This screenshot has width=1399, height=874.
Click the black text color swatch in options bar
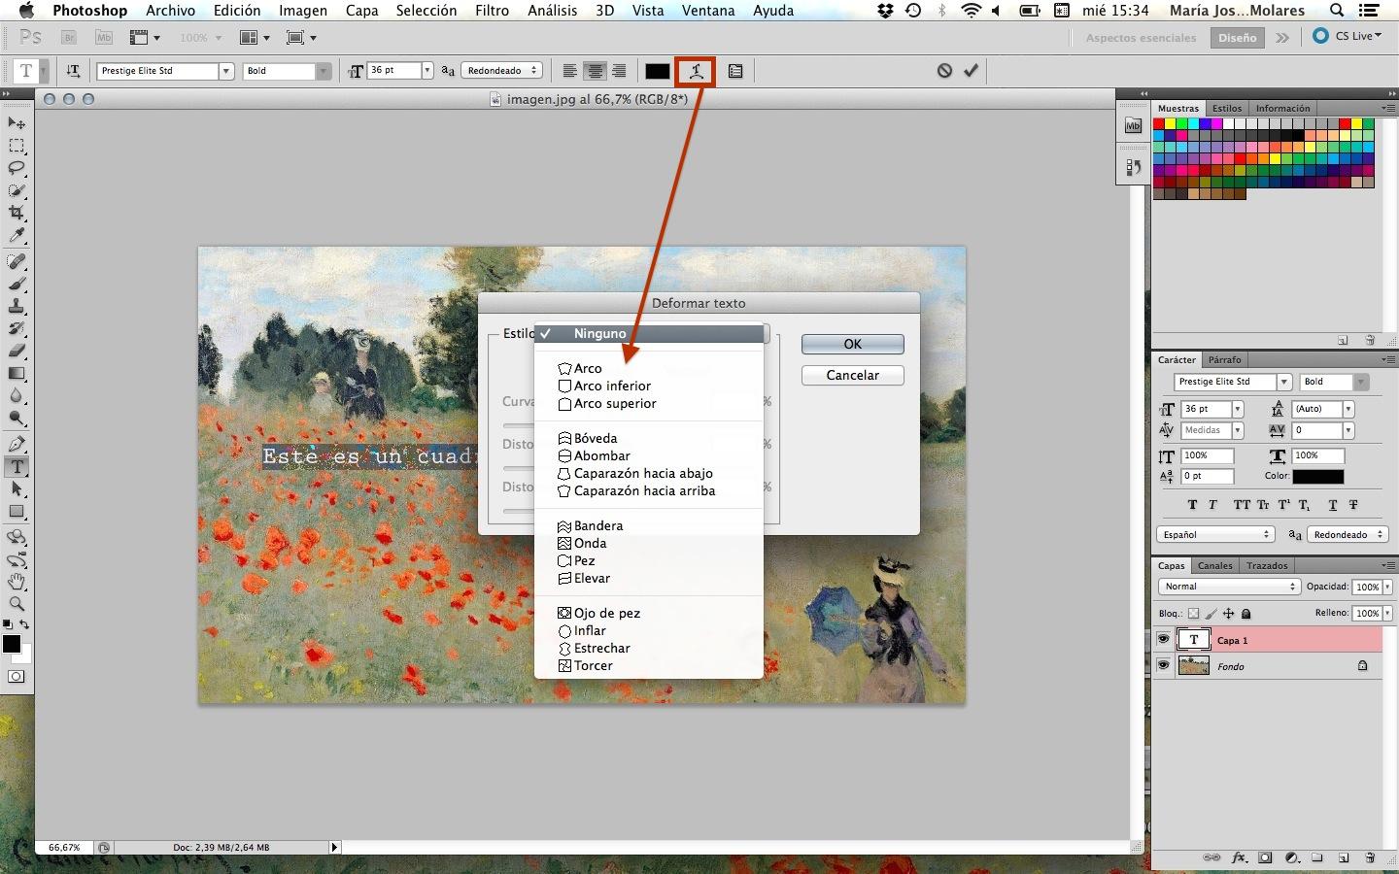coord(658,71)
